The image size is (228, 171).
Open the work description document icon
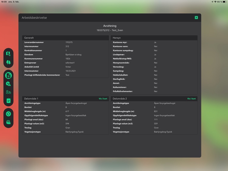(x=9, y=75)
